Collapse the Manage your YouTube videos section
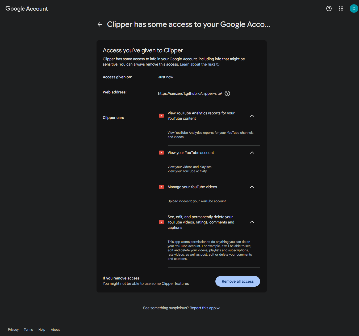 [252, 187]
